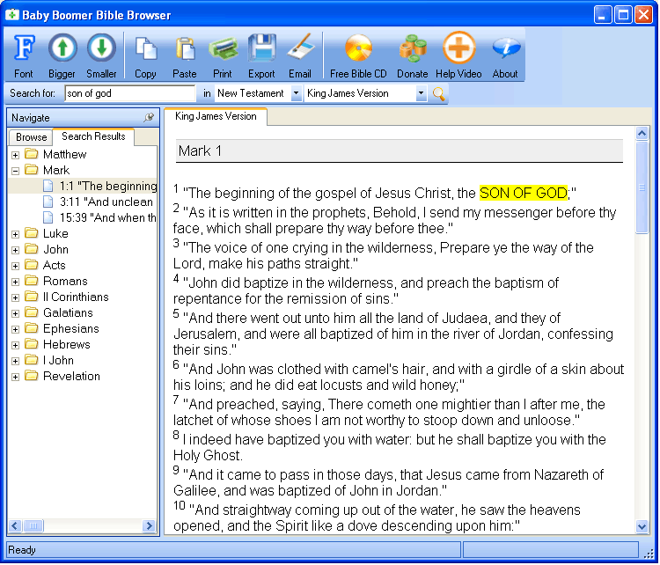
Task: Open the King James Version dropdown
Action: [421, 93]
